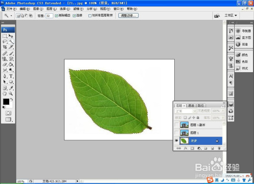Select the Hand tool
This screenshot has height=184, width=254.
pyautogui.click(x=5, y=94)
